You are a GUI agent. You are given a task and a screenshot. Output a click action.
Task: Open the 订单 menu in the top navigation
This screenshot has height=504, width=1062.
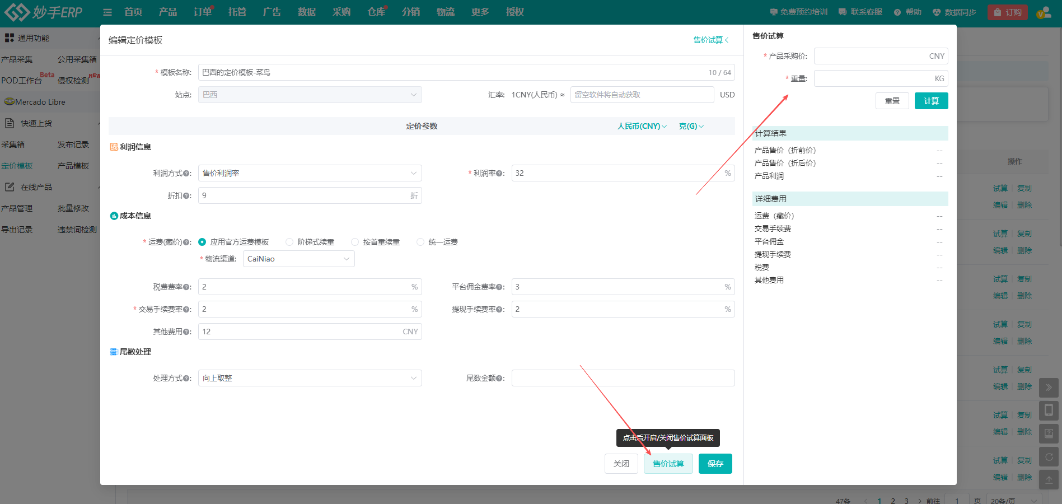(x=202, y=12)
